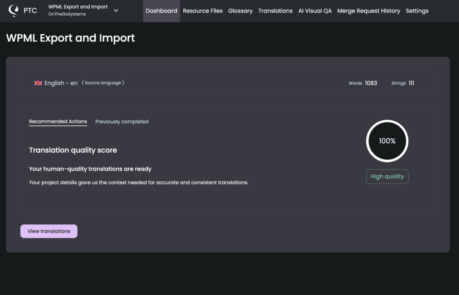Go to Resource Files
This screenshot has height=295, width=459.
[203, 11]
